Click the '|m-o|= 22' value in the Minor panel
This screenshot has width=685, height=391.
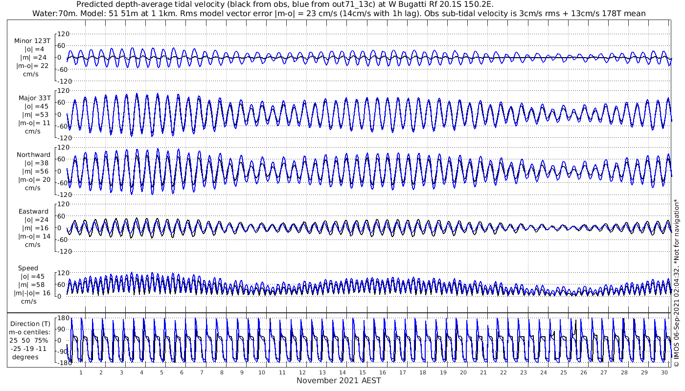32,66
